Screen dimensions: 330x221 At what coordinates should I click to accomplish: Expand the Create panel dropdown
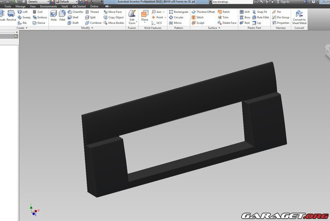click(x=25, y=28)
